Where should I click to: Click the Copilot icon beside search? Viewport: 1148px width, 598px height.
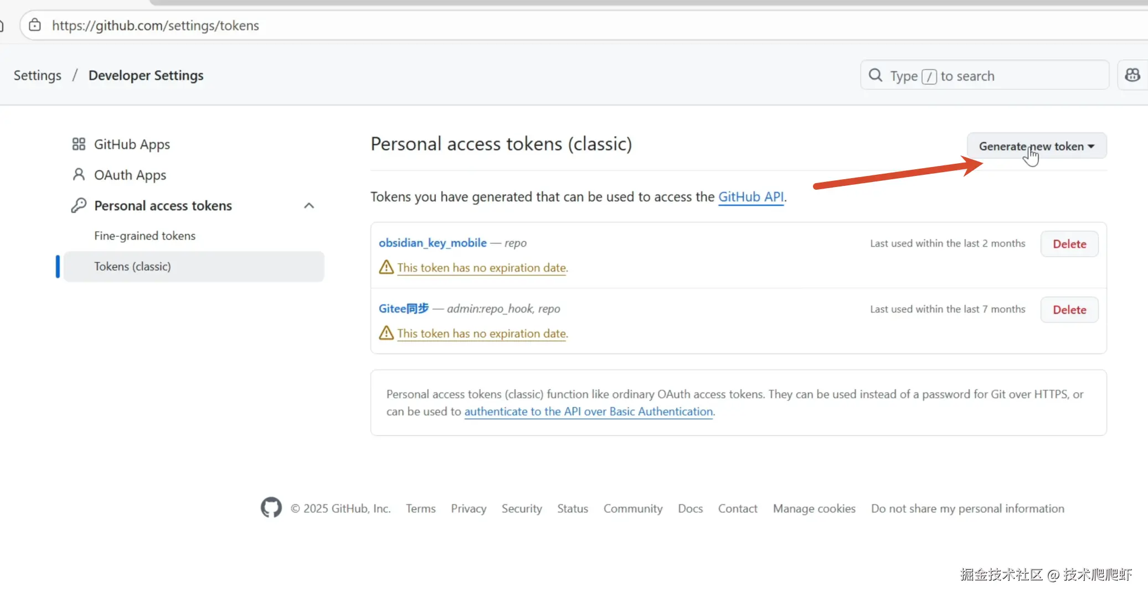coord(1132,75)
